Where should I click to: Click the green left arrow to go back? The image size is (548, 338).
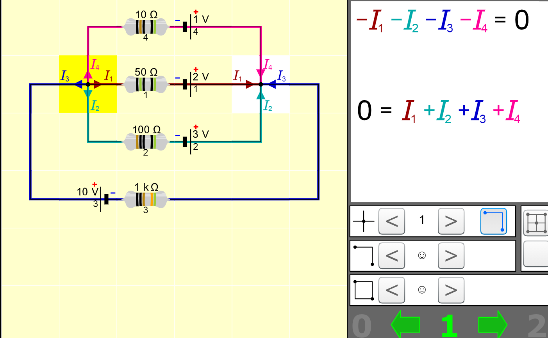[x=406, y=324]
